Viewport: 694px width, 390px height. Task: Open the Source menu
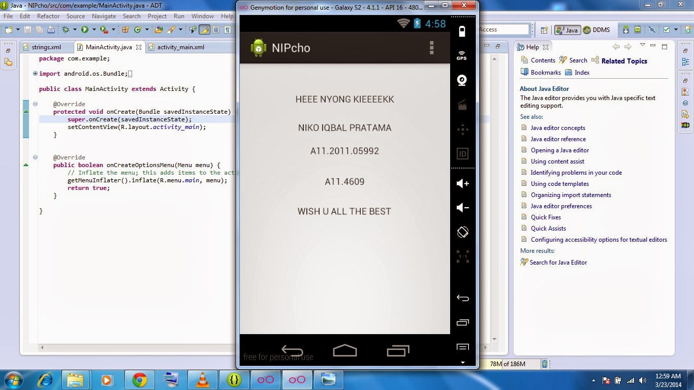76,16
